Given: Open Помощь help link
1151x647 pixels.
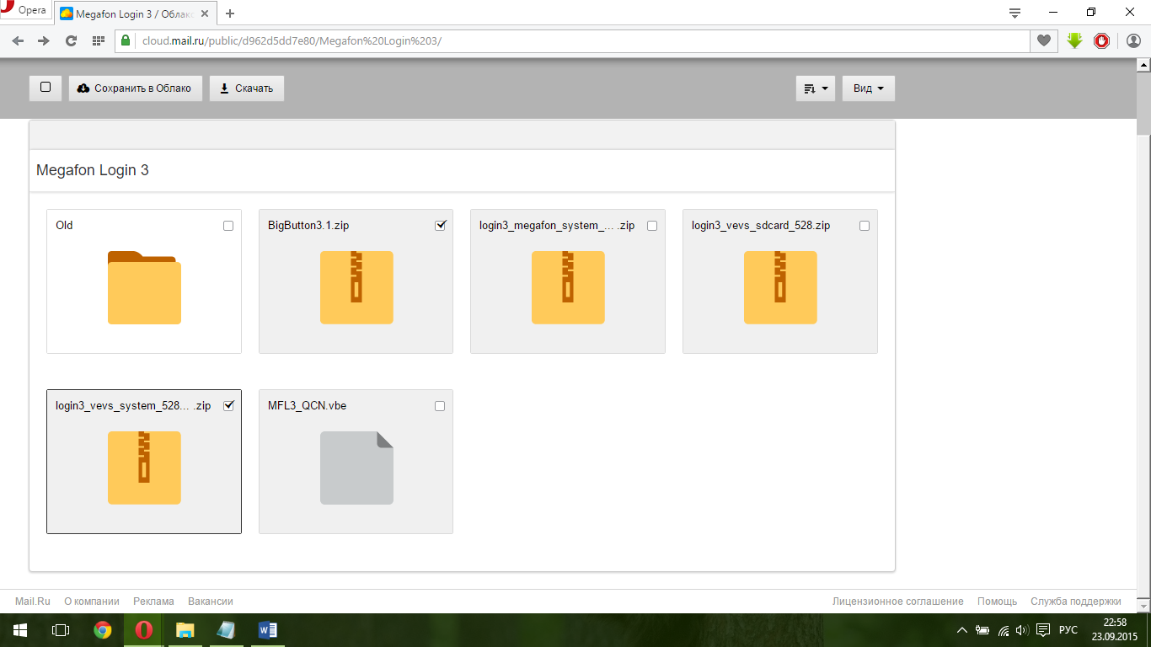Looking at the screenshot, I should pos(998,602).
